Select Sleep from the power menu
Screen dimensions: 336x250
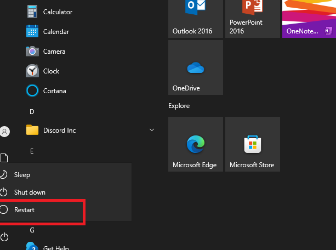22,175
